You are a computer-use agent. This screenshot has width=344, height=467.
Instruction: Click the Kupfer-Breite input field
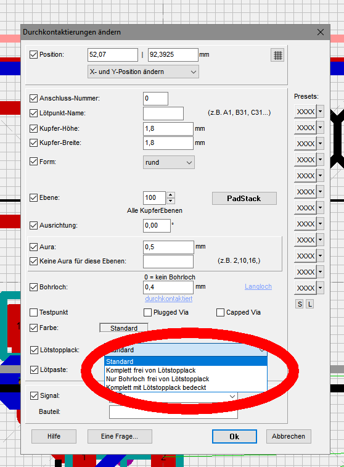point(168,143)
